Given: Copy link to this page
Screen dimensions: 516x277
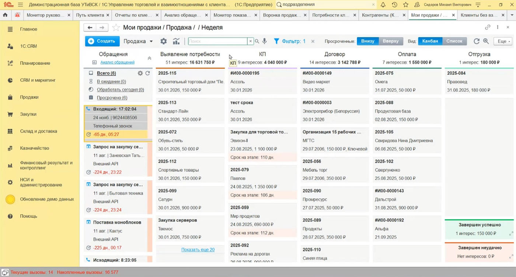Looking at the screenshot, I should point(488,27).
